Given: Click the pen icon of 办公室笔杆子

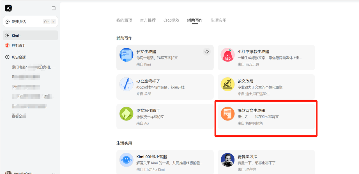Looking at the screenshot, I should point(126,84).
